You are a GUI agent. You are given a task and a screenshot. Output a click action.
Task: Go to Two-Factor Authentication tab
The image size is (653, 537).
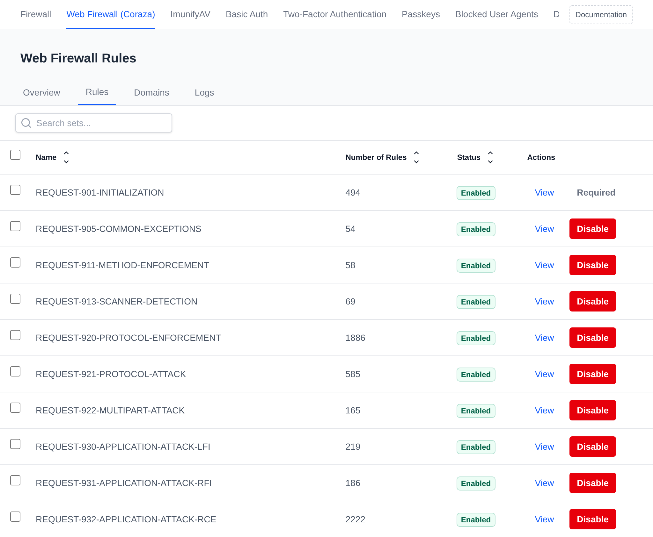point(335,14)
